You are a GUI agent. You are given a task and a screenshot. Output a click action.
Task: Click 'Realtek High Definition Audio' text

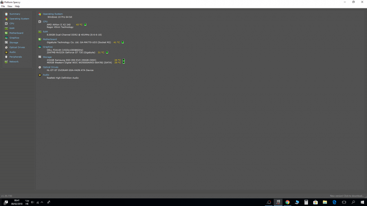click(62, 78)
